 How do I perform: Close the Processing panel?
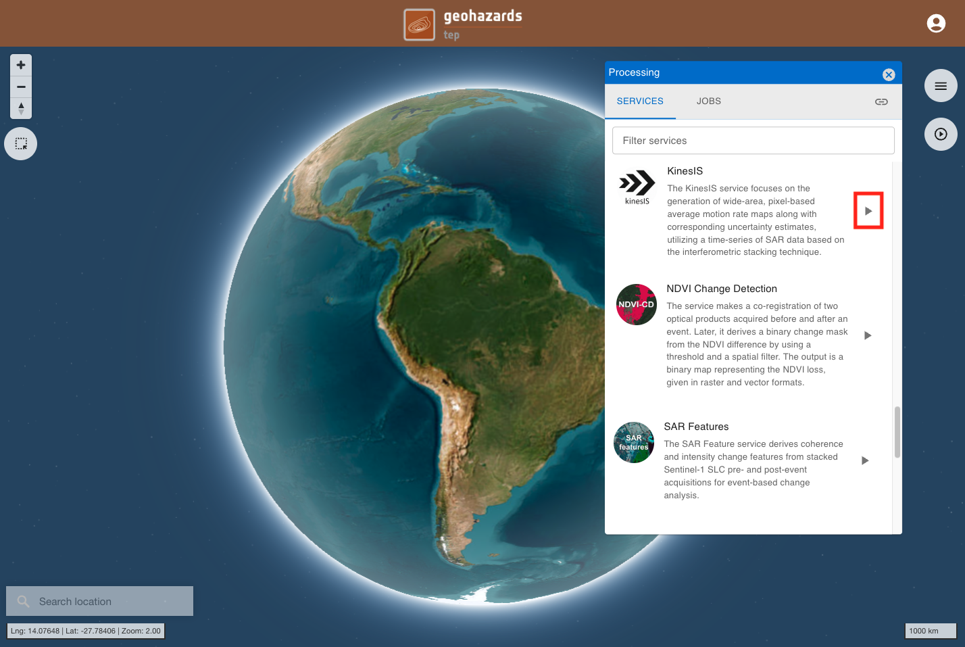[889, 74]
